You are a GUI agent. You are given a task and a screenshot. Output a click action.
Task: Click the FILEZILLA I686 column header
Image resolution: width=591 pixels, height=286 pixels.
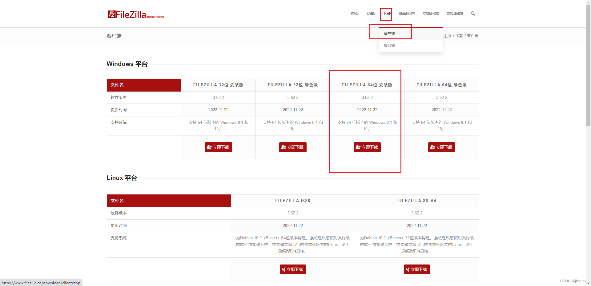tap(293, 201)
